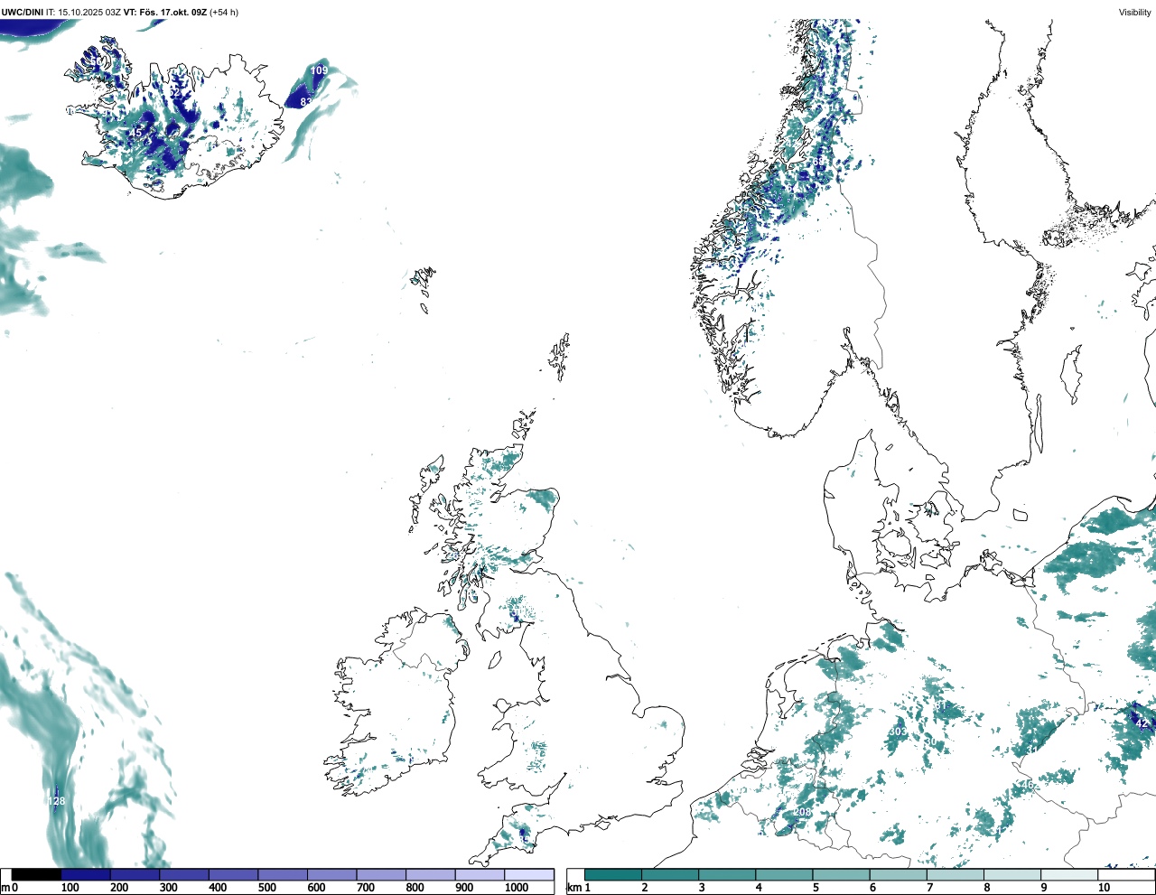
Task: Click the '2' tick on the km scale
Action: pyautogui.click(x=645, y=888)
